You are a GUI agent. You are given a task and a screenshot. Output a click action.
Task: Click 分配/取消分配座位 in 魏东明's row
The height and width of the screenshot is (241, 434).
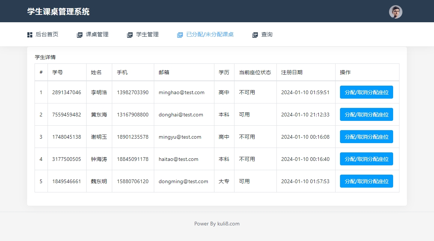click(366, 181)
